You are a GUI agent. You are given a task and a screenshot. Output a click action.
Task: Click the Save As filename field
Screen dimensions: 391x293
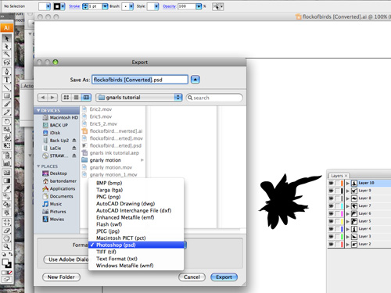(140, 80)
